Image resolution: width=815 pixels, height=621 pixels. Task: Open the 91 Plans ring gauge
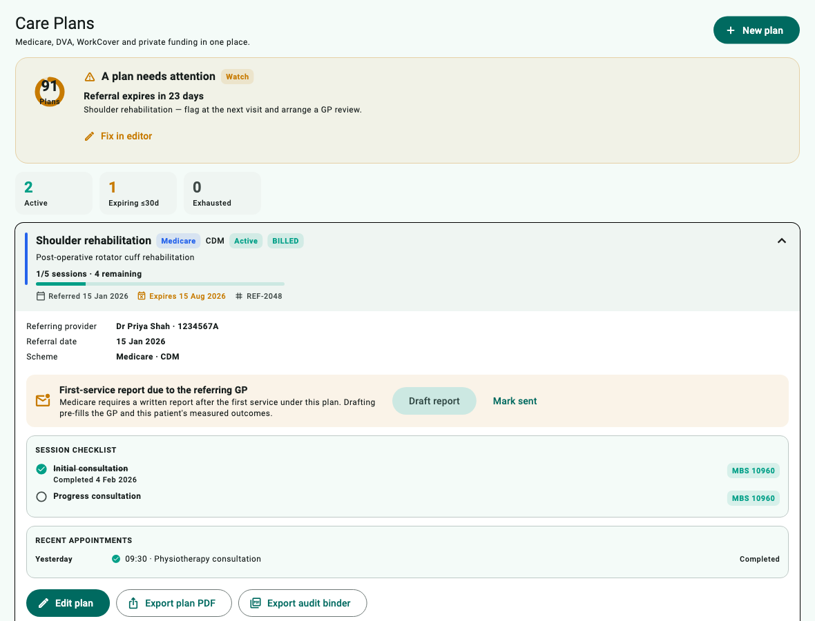[x=49, y=92]
